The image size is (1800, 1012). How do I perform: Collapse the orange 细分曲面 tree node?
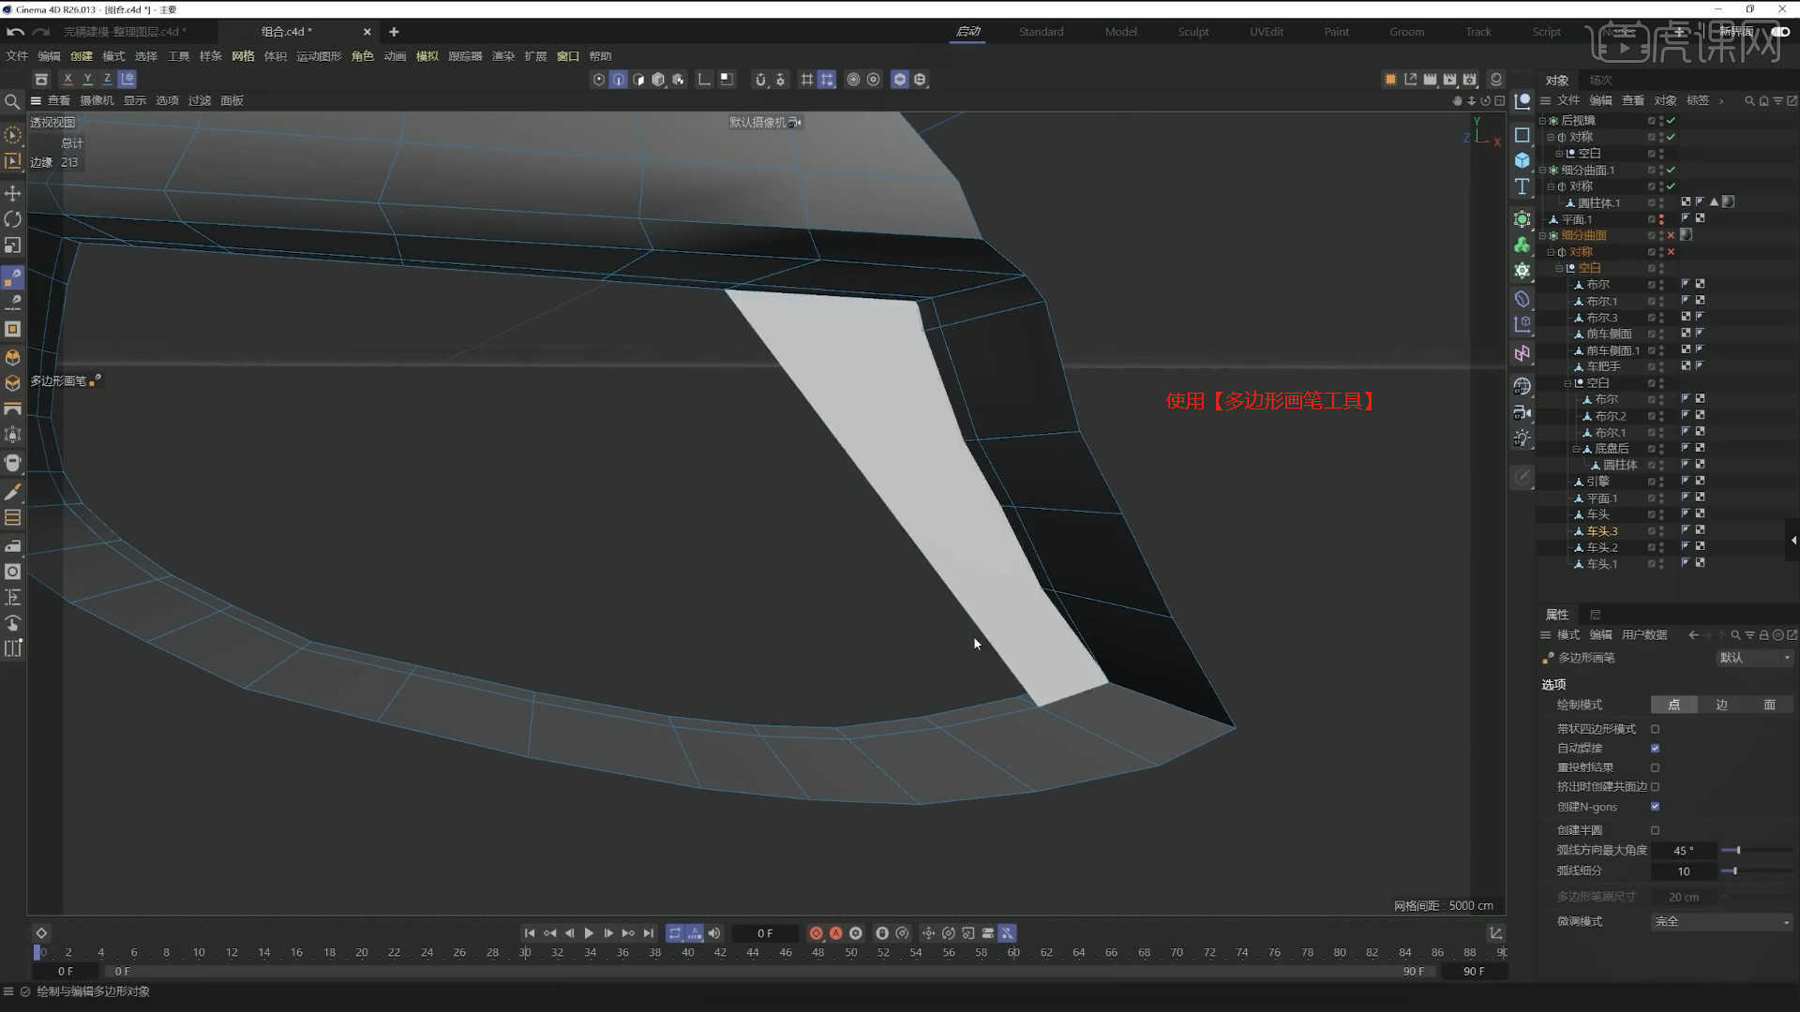(x=1542, y=236)
